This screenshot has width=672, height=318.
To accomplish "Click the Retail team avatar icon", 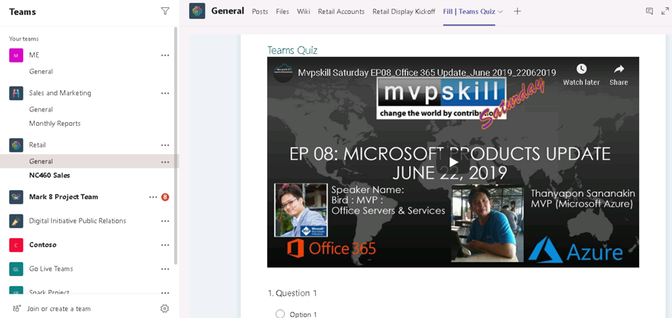I will point(16,145).
